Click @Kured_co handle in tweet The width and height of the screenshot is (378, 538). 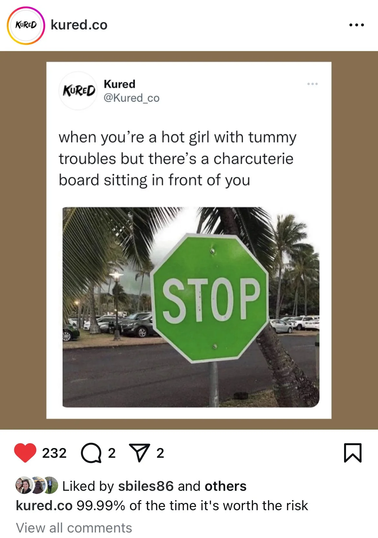click(x=131, y=98)
